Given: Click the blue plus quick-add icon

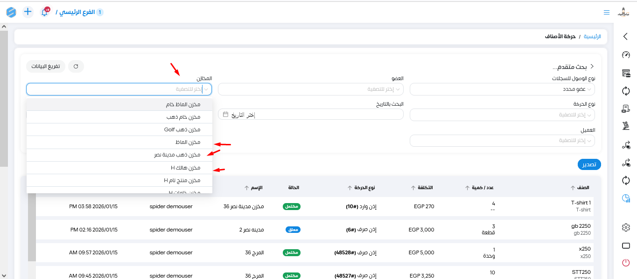Looking at the screenshot, I should tap(28, 12).
